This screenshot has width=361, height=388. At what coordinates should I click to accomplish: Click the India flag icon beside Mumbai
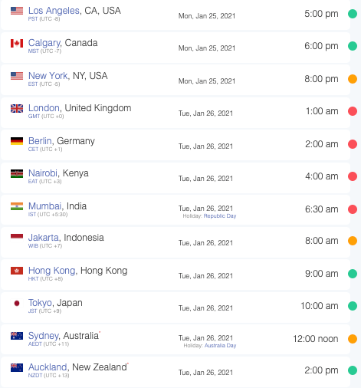tap(17, 206)
